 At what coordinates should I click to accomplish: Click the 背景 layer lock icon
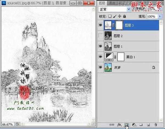[153, 67]
